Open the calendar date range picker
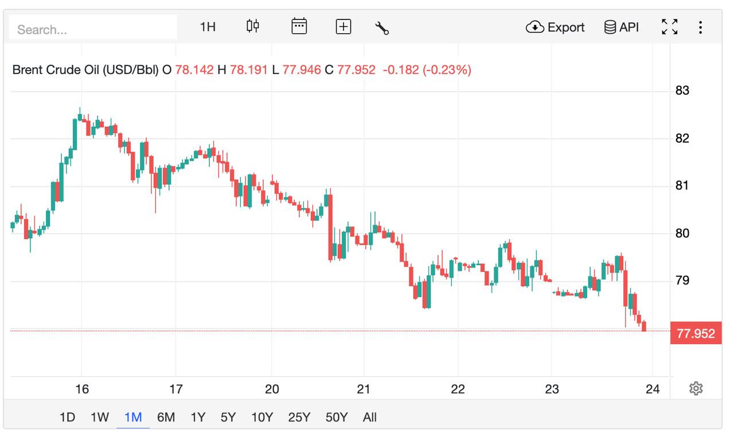734x433 pixels. [299, 27]
